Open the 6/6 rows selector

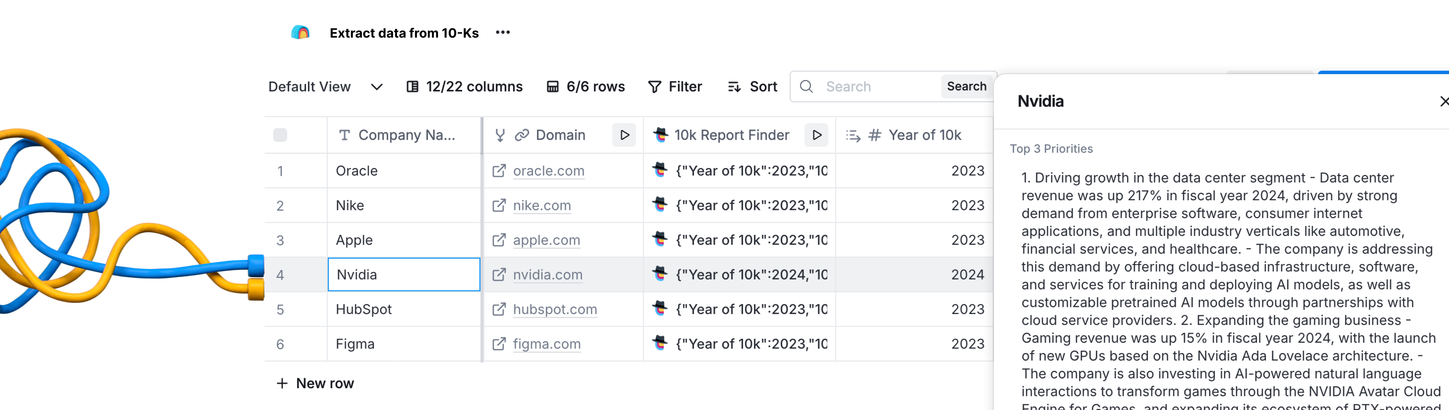tap(586, 87)
